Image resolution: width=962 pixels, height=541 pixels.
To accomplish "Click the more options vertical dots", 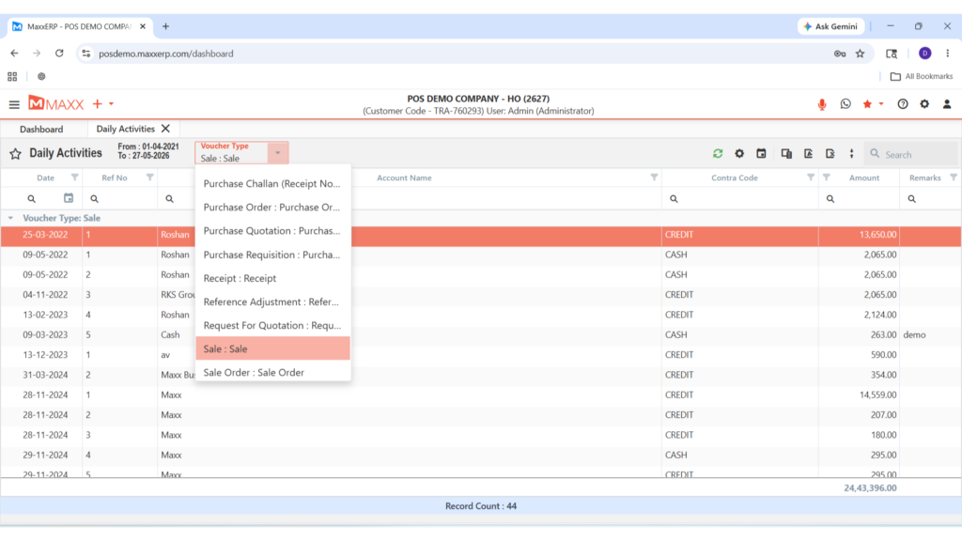I will point(851,153).
